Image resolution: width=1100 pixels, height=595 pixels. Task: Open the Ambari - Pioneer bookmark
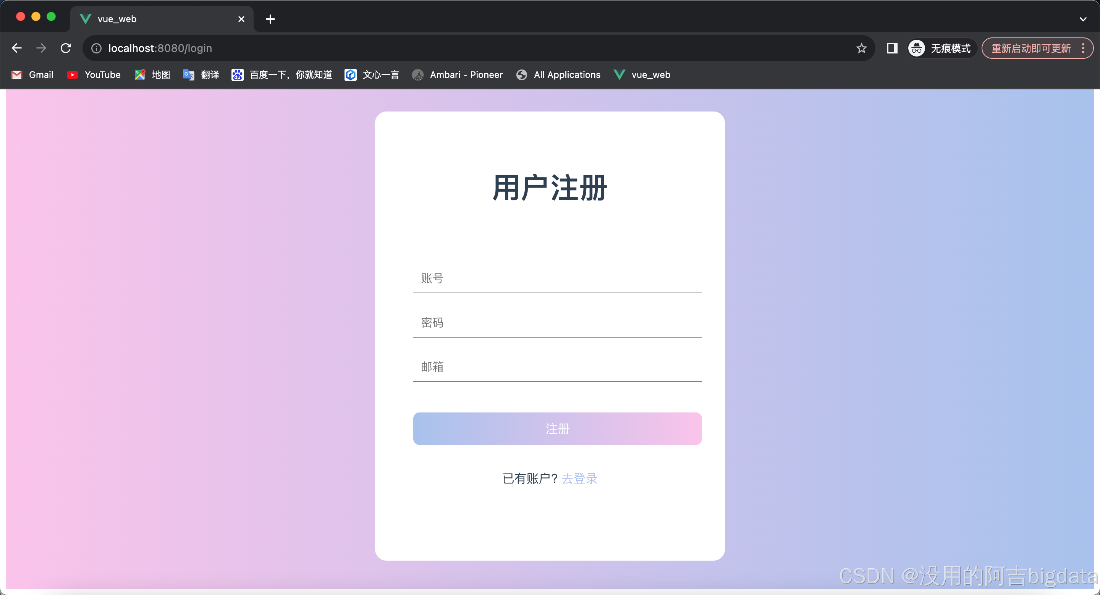pyautogui.click(x=457, y=75)
